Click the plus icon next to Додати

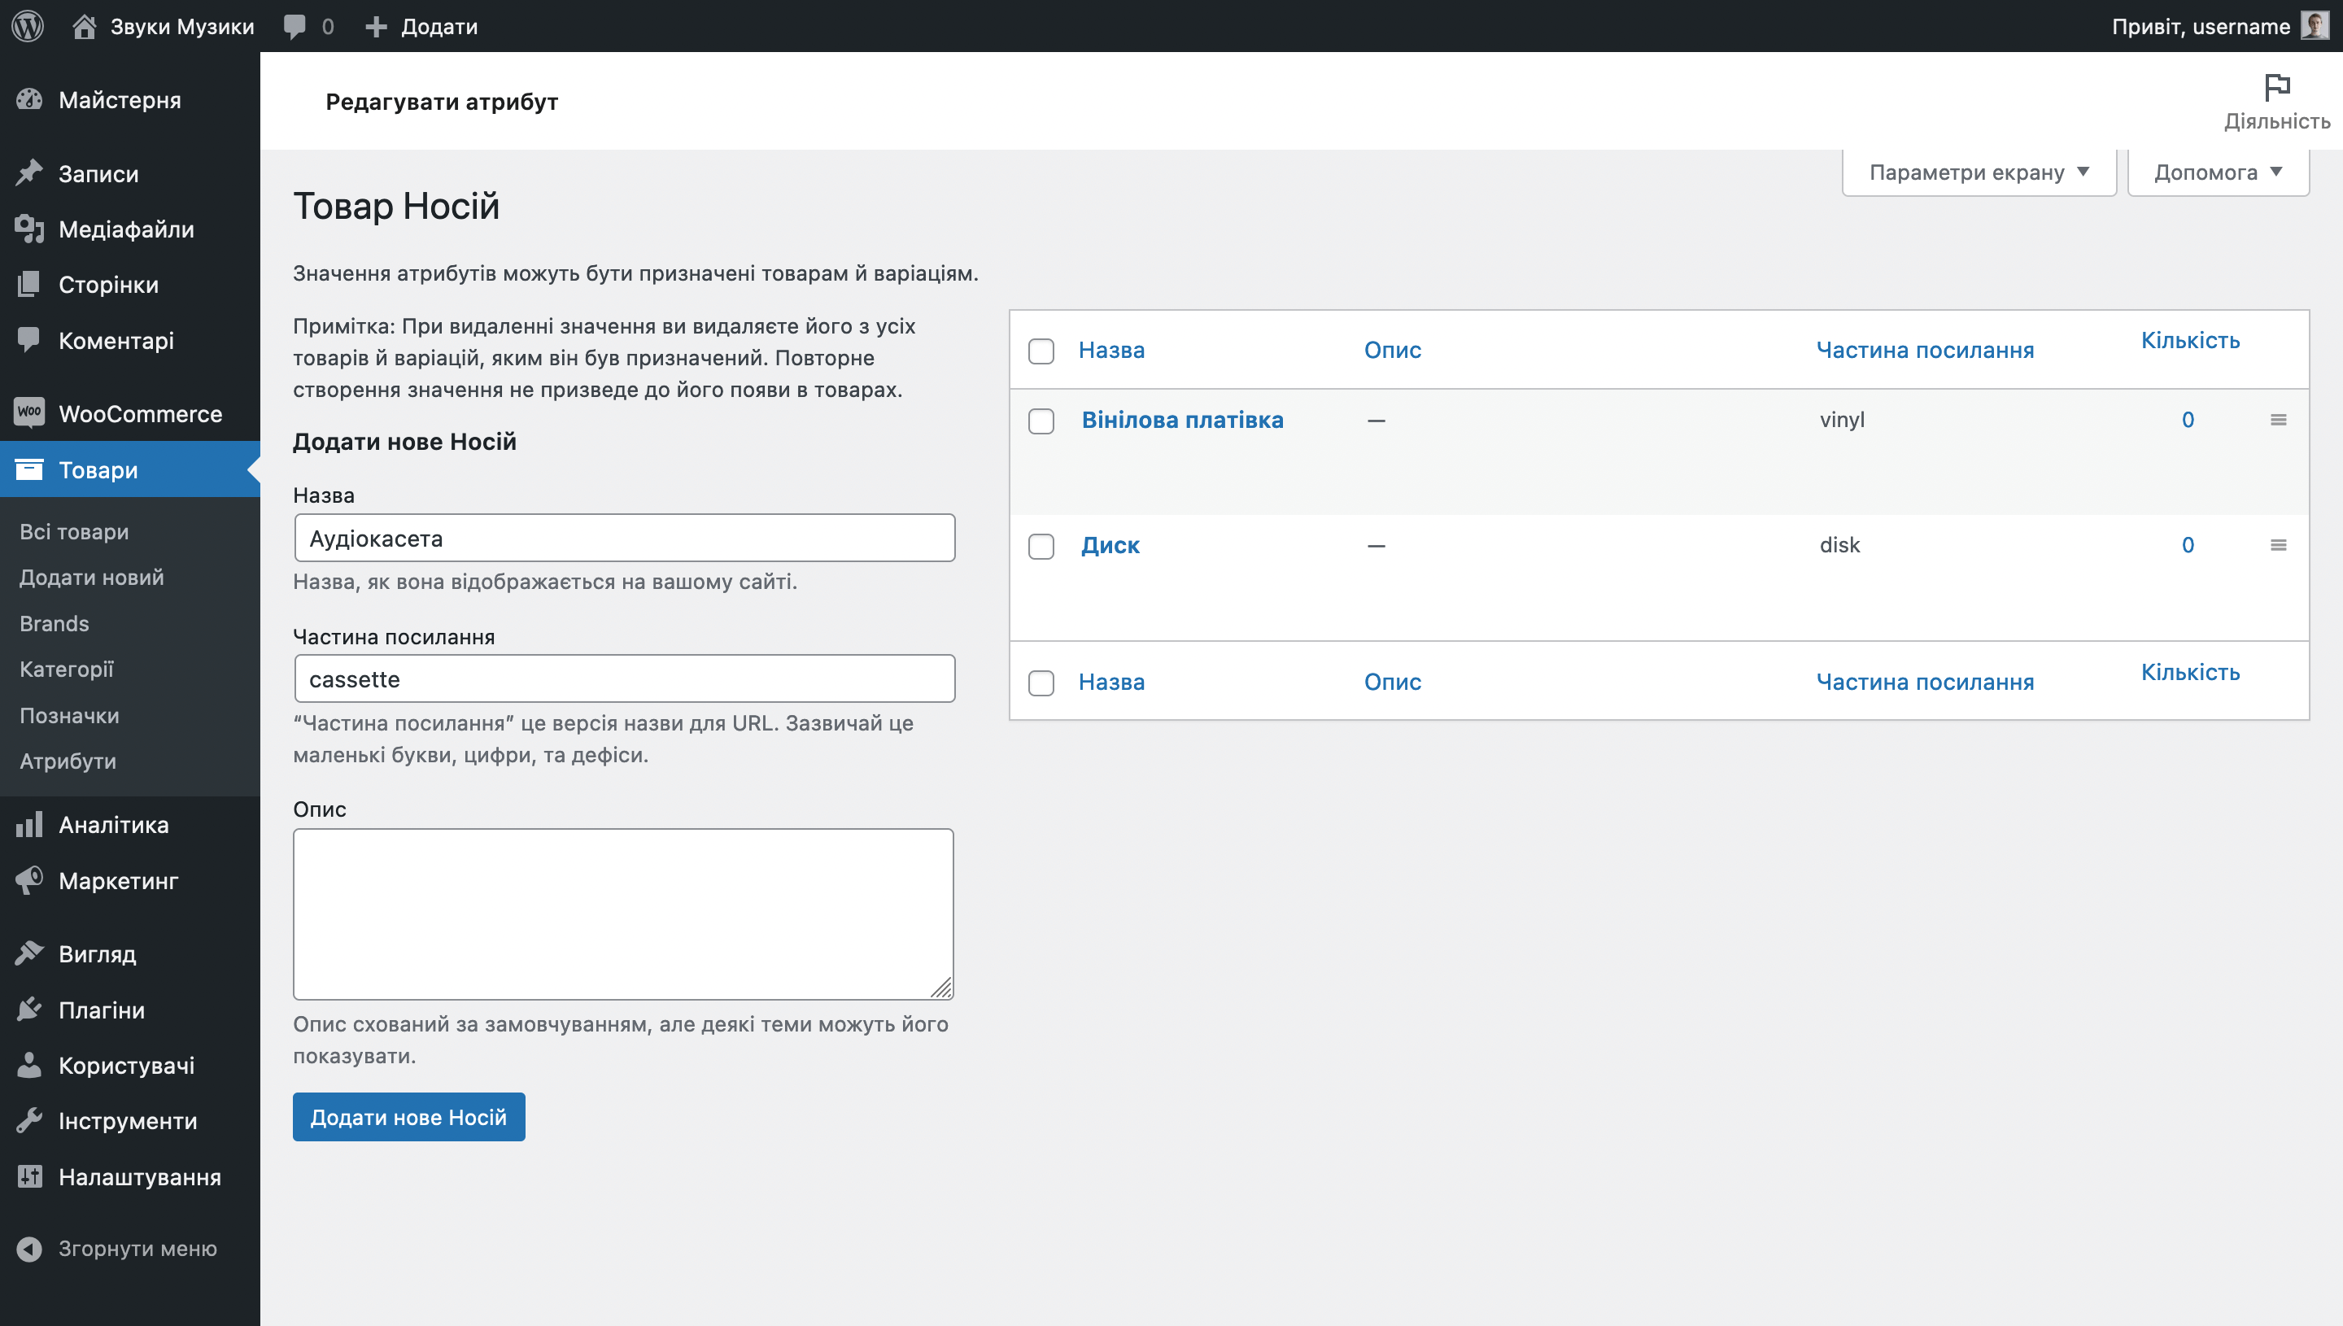pyautogui.click(x=375, y=26)
